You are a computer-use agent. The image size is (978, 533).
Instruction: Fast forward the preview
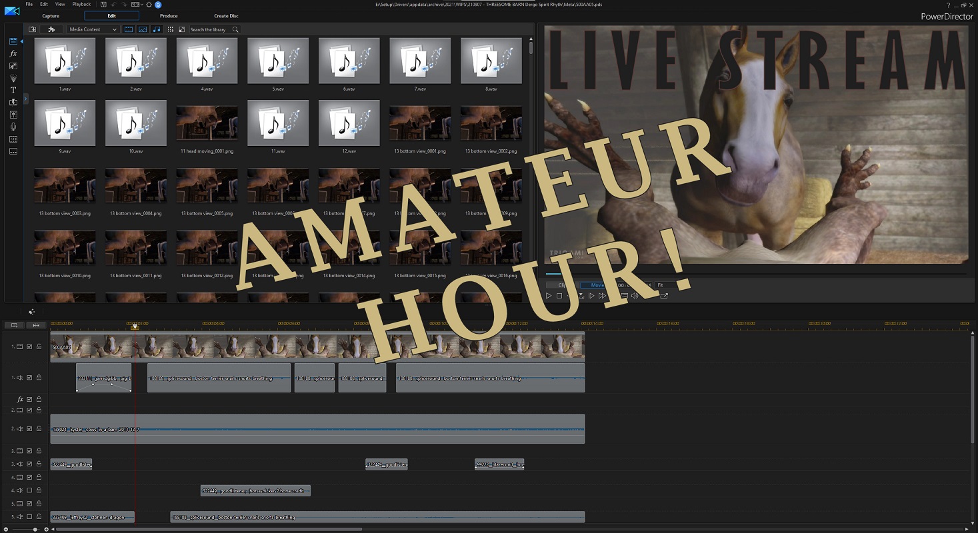(602, 296)
